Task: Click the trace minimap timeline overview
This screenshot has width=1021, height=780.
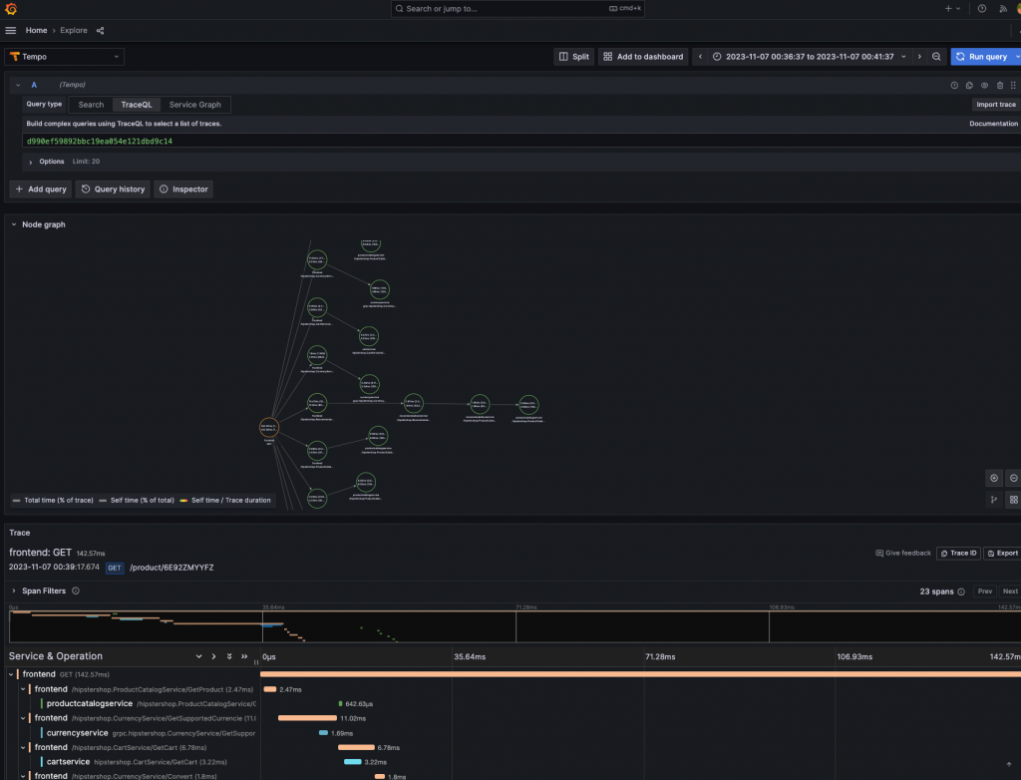Action: (514, 626)
